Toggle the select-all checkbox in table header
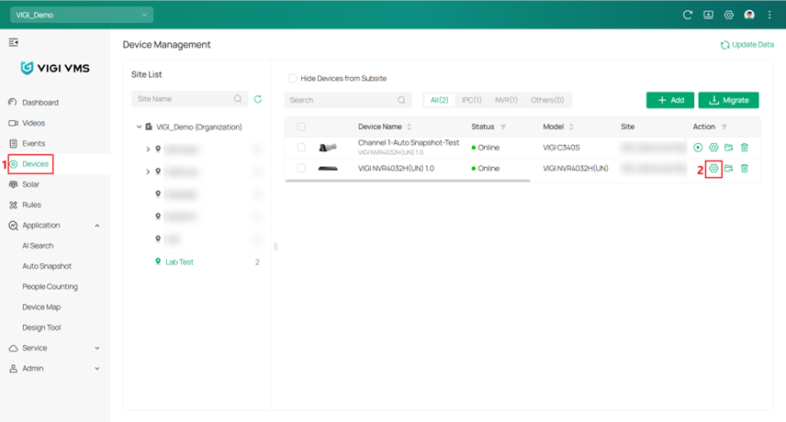 pyautogui.click(x=301, y=127)
